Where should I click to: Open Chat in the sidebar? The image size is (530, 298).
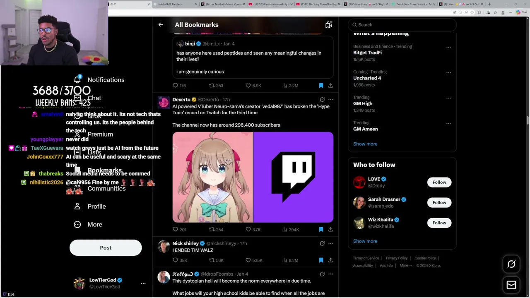pyautogui.click(x=87, y=98)
